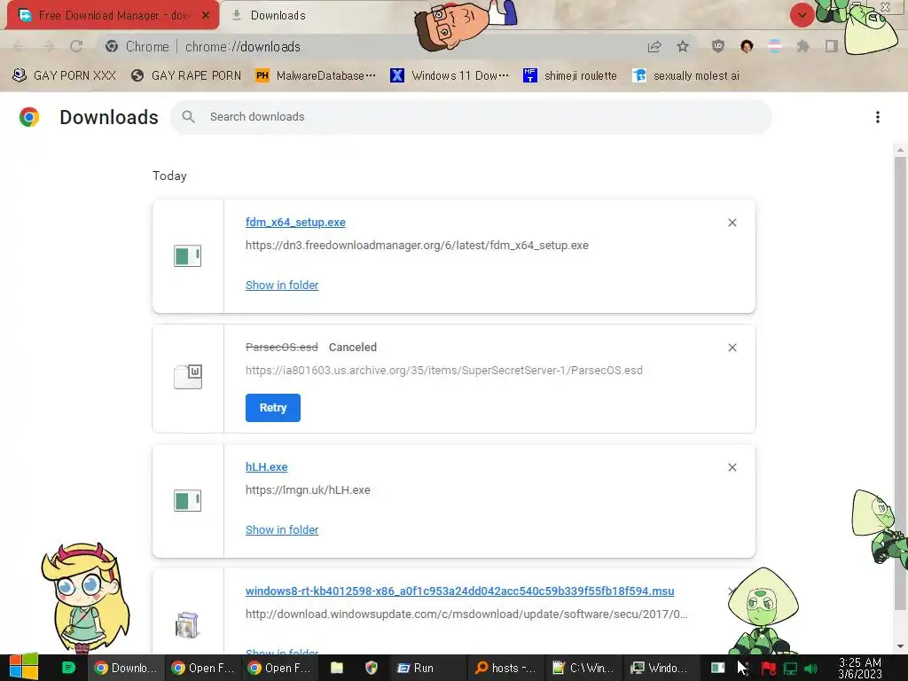
Task: Click the face avatar extension icon
Action: coord(747,46)
